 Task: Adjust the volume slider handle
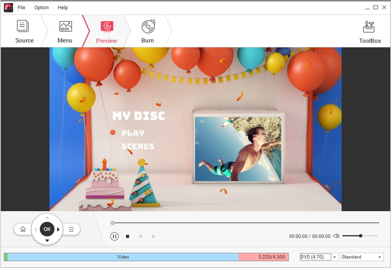pos(361,236)
